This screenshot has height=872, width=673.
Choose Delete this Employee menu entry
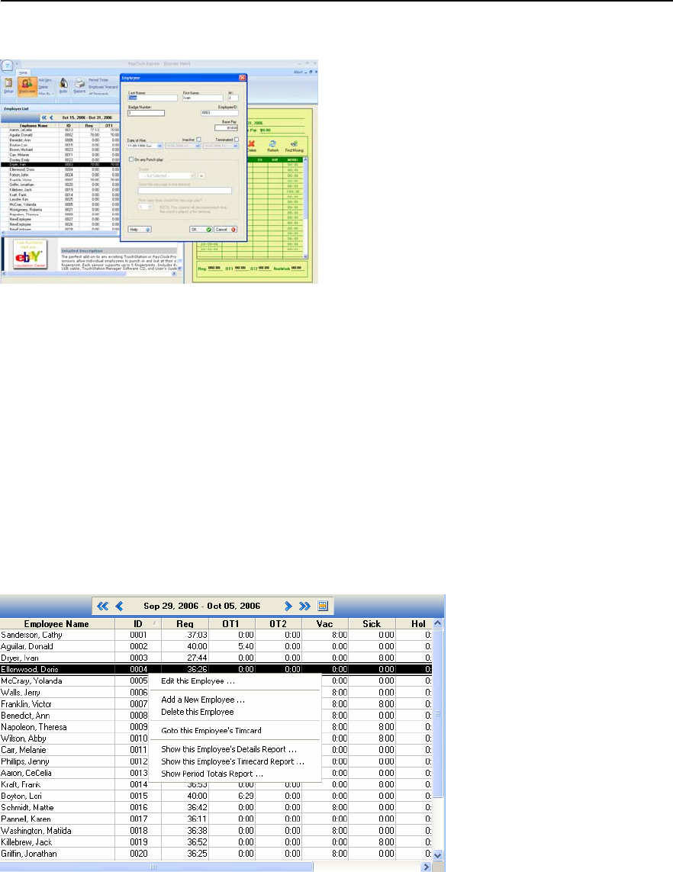[x=198, y=713]
